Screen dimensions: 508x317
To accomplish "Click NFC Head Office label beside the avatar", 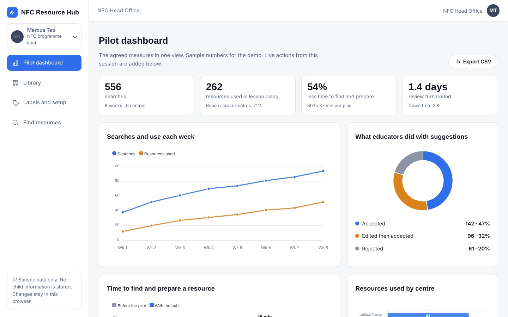I will [x=462, y=11].
